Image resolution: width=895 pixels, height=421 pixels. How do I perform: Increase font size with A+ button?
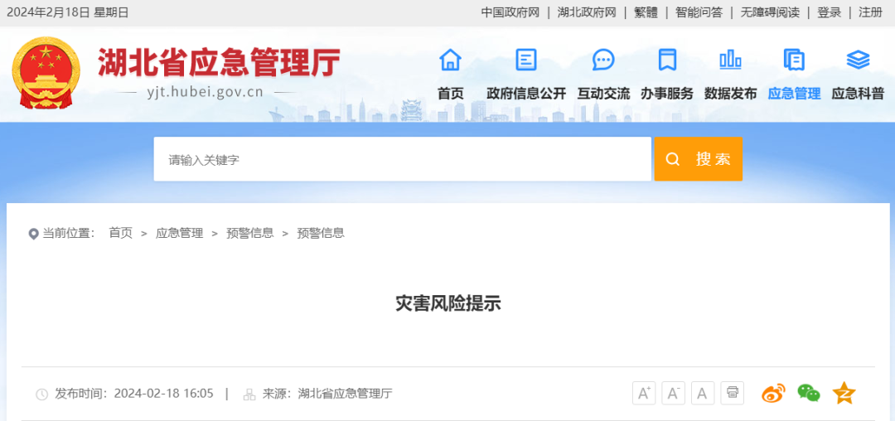[x=644, y=393]
